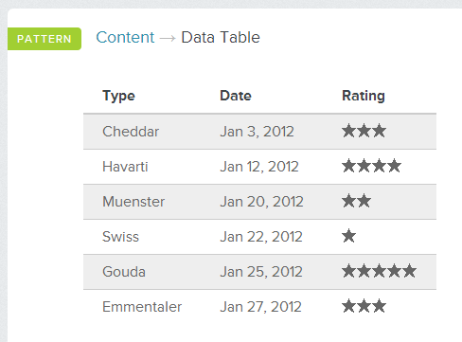
Task: Click the single star for Swiss
Action: (x=349, y=236)
